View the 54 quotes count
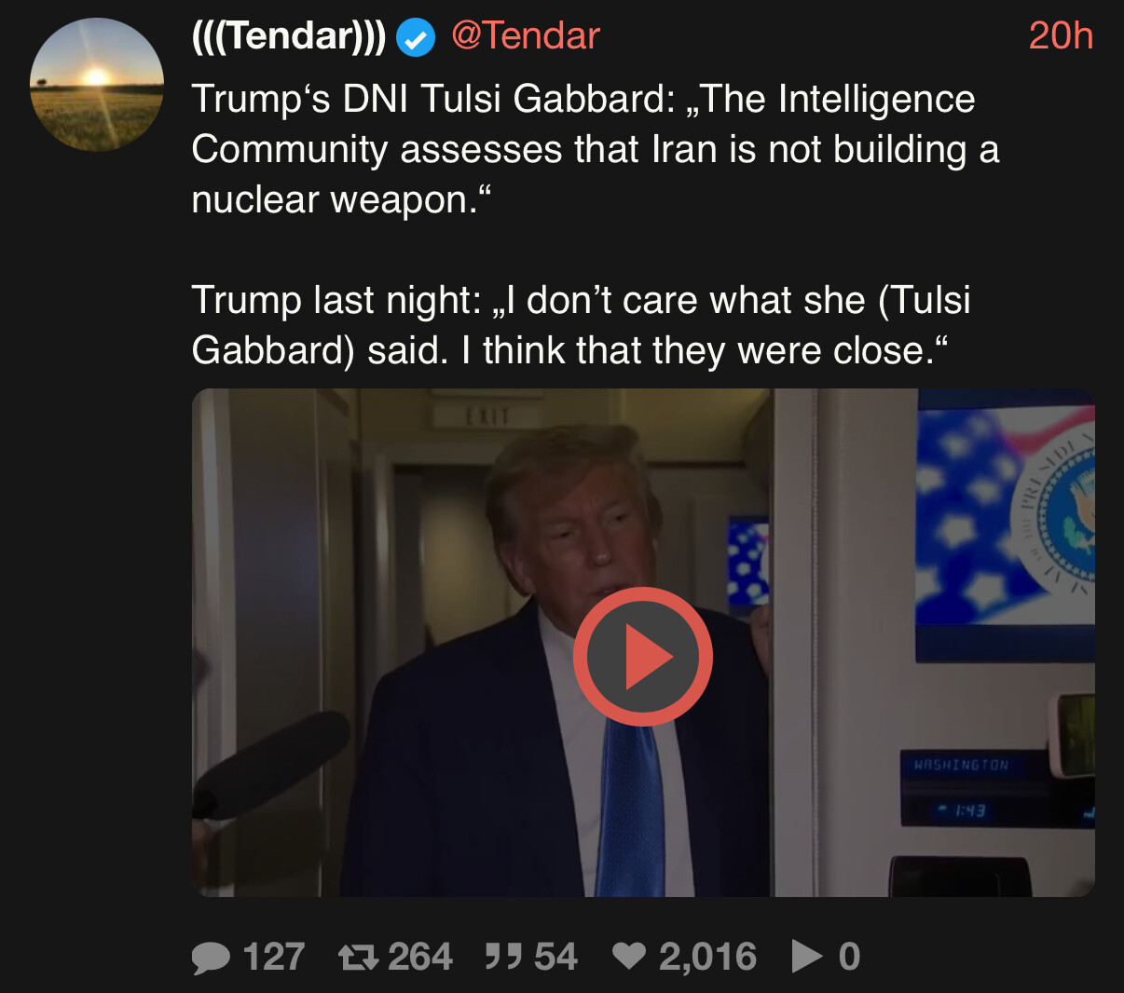Image resolution: width=1124 pixels, height=993 pixels. coord(556,957)
